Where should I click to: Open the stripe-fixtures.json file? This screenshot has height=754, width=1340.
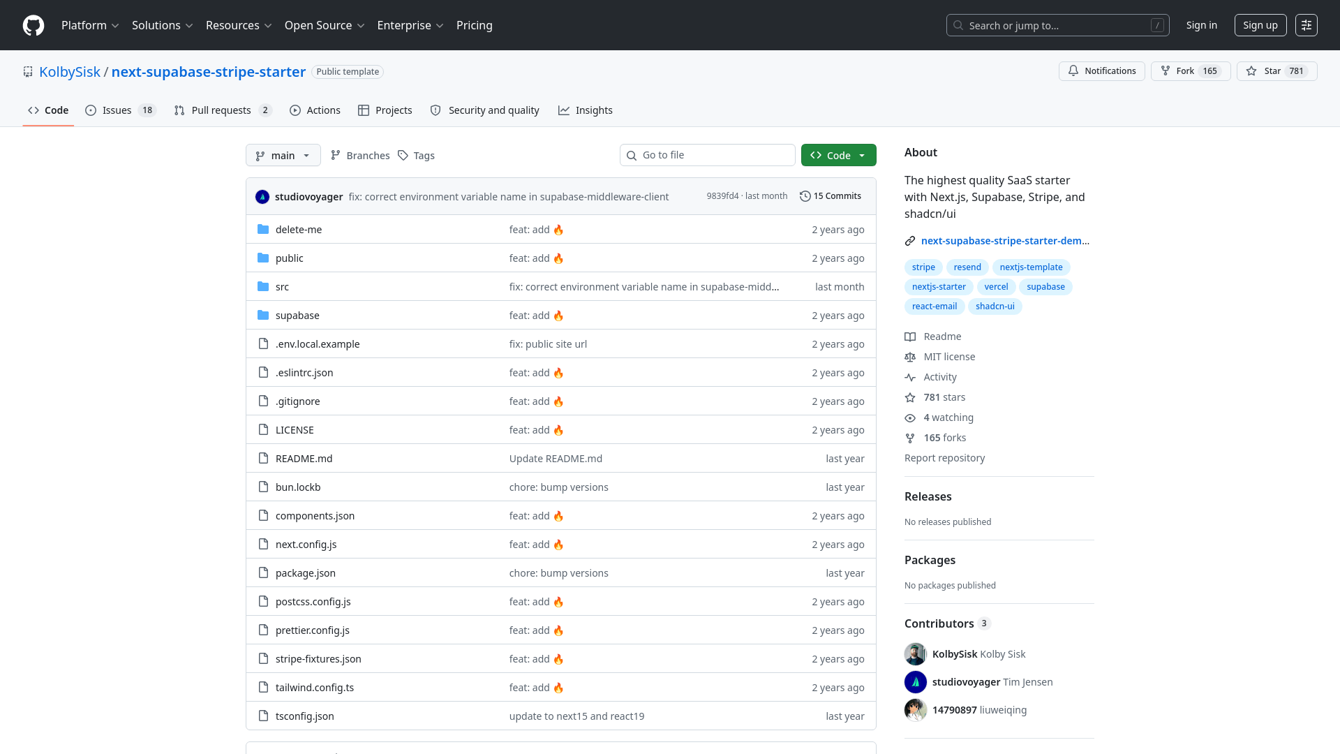coord(318,659)
